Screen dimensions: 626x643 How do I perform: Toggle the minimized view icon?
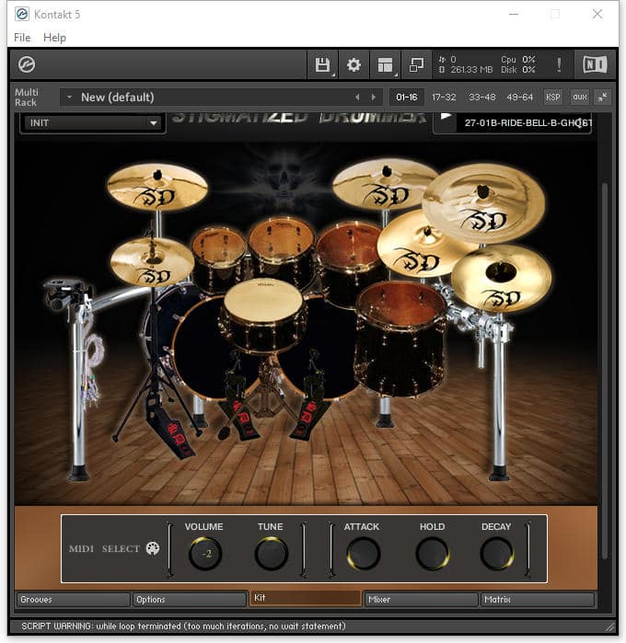(x=416, y=64)
